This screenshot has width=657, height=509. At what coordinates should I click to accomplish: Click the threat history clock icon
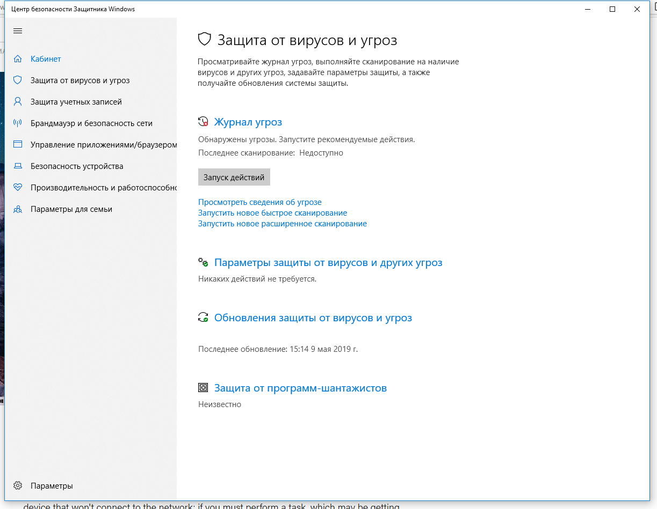pos(204,121)
